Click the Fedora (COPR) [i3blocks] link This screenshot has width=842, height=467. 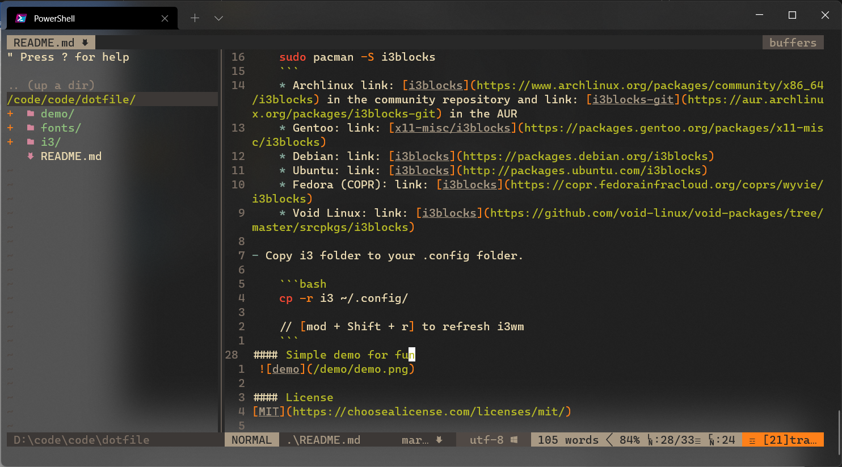pyautogui.click(x=469, y=184)
